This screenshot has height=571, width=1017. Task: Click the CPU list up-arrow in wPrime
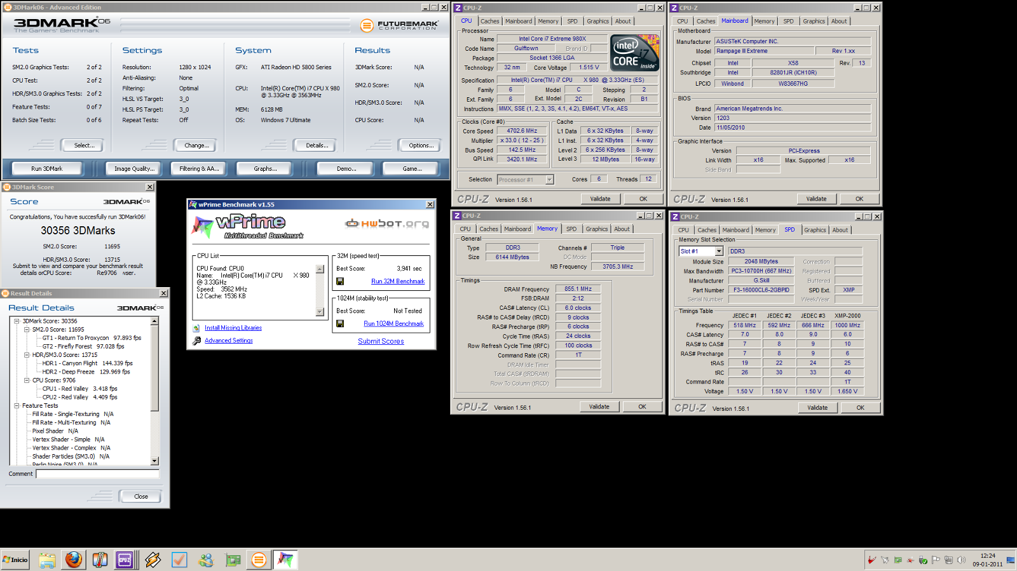click(x=320, y=269)
